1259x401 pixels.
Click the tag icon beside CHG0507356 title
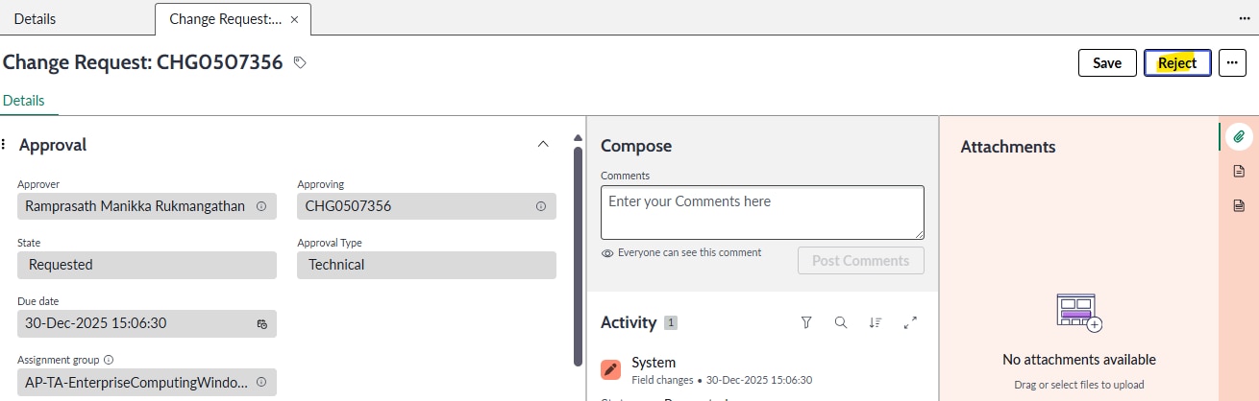[300, 63]
